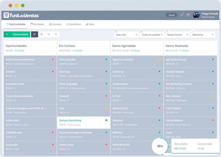Open the IS Tech card
Viewport: 221px width, 157px height.
(x=137, y=98)
